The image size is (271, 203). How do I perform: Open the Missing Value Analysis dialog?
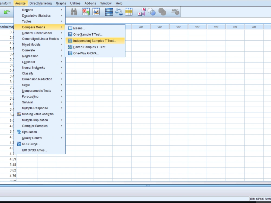(39, 114)
